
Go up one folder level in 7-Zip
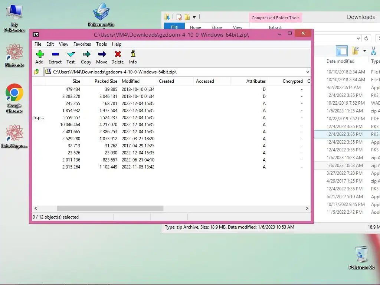(37, 72)
